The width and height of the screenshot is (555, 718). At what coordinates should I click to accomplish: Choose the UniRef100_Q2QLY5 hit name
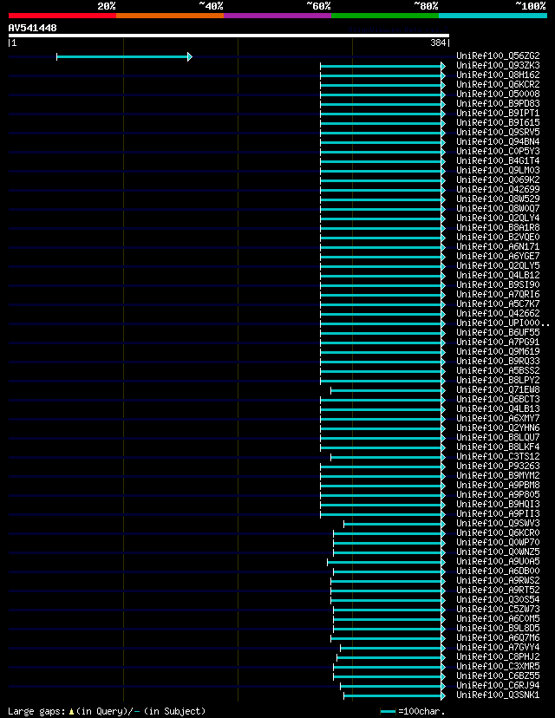pos(498,265)
